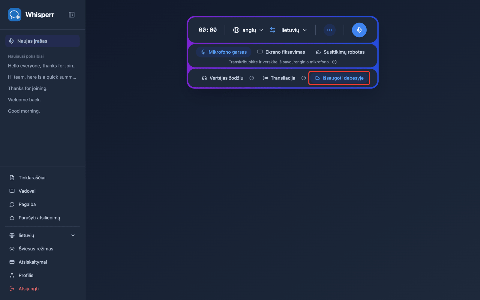Click the logout arrow icon for Atsijungti
Screen dimensions: 480x300
click(x=12, y=289)
